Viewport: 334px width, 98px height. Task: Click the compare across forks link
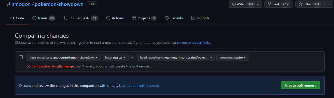tap(194, 43)
